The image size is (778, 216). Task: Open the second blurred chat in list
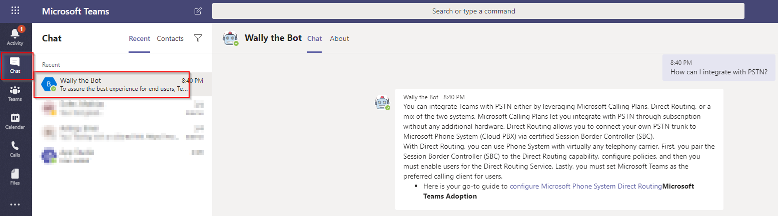(x=123, y=108)
